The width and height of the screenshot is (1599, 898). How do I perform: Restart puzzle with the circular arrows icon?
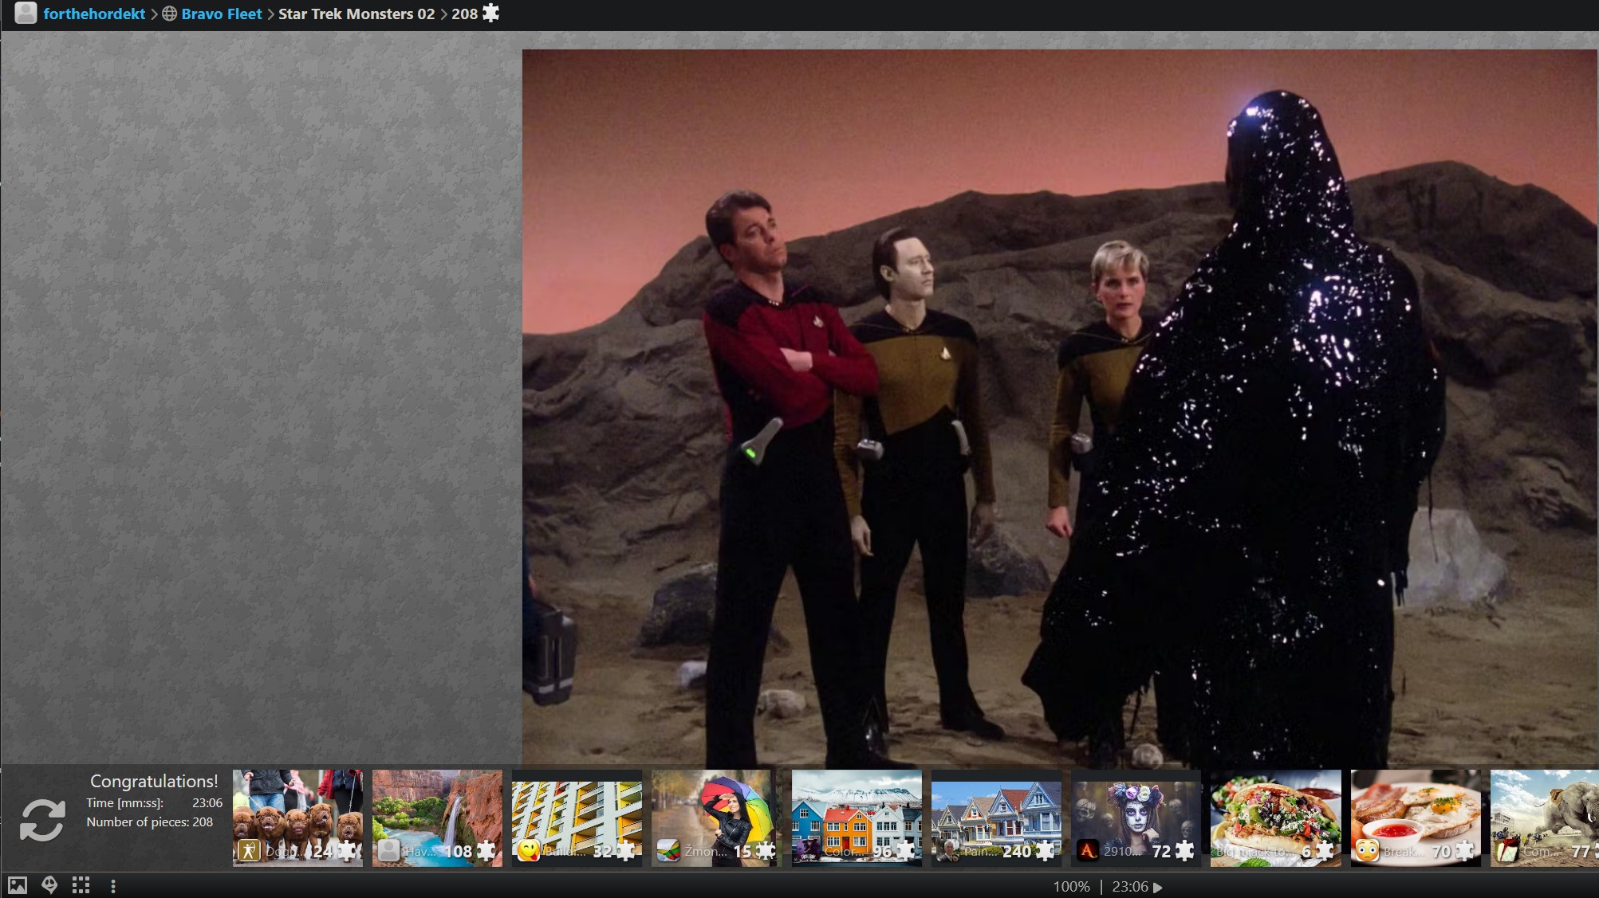click(x=41, y=821)
